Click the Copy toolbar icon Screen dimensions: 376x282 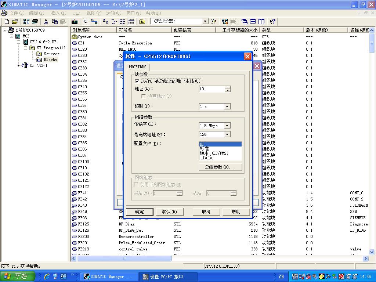coord(55,22)
